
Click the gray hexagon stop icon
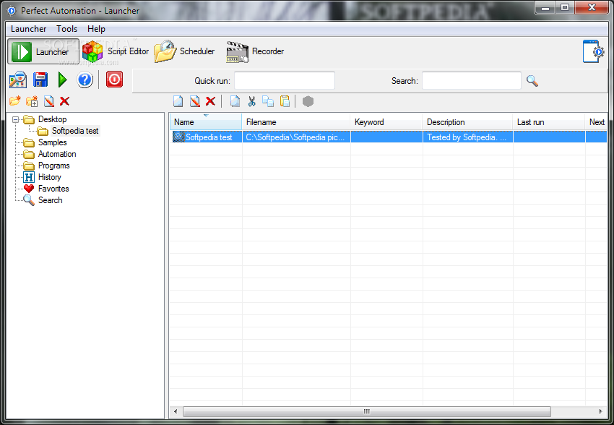click(308, 101)
